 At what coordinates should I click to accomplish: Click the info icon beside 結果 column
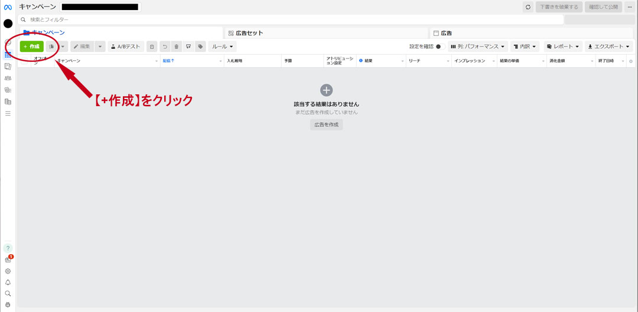pyautogui.click(x=361, y=61)
